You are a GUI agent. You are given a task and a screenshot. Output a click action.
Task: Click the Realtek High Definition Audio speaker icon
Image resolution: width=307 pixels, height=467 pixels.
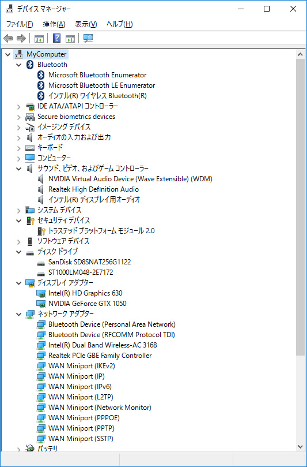click(41, 189)
